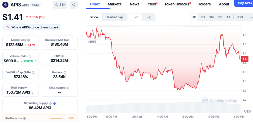
Task: Click the API3 logo icon
Action: point(5,5)
